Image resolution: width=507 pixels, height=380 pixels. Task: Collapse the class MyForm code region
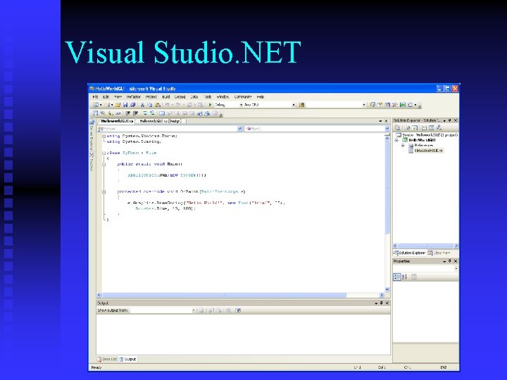coord(104,153)
